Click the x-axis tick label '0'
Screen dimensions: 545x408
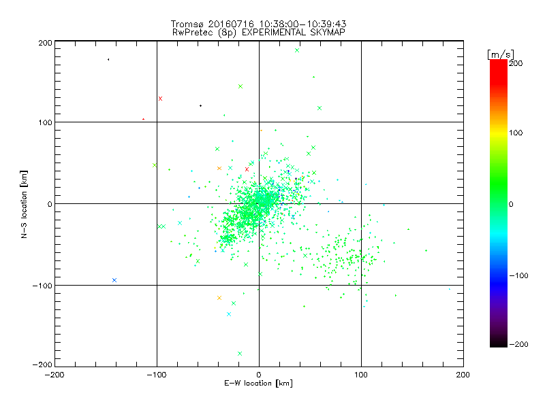259,375
